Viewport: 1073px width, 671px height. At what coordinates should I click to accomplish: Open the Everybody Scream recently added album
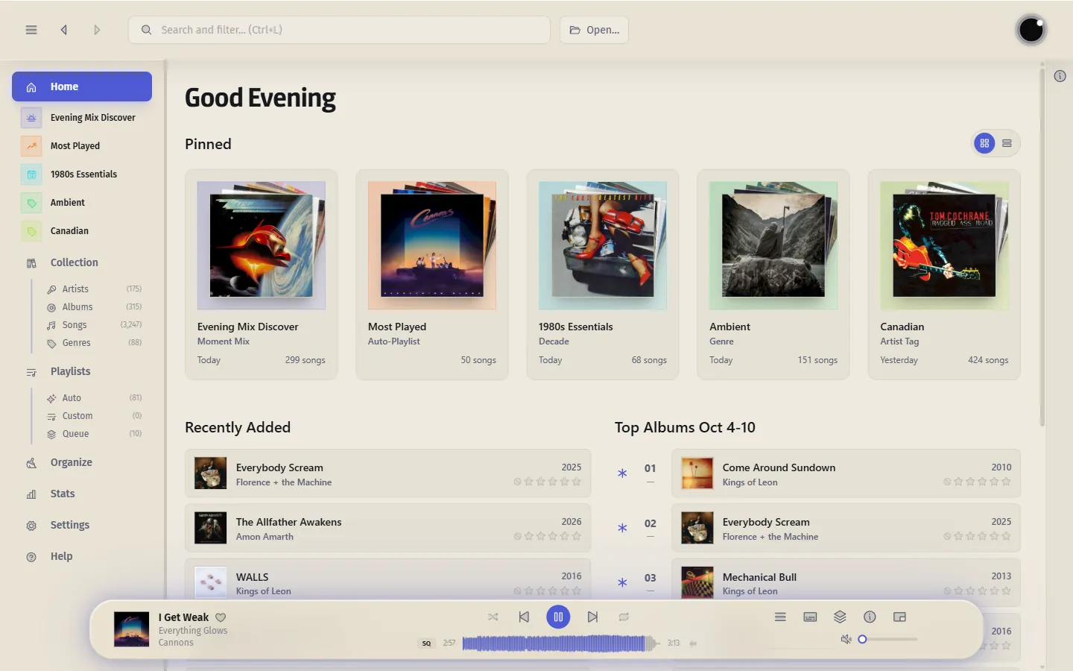(x=387, y=473)
